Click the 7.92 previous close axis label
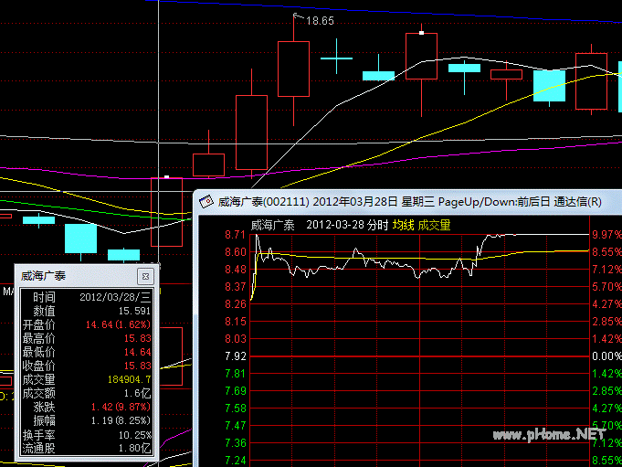 point(236,356)
